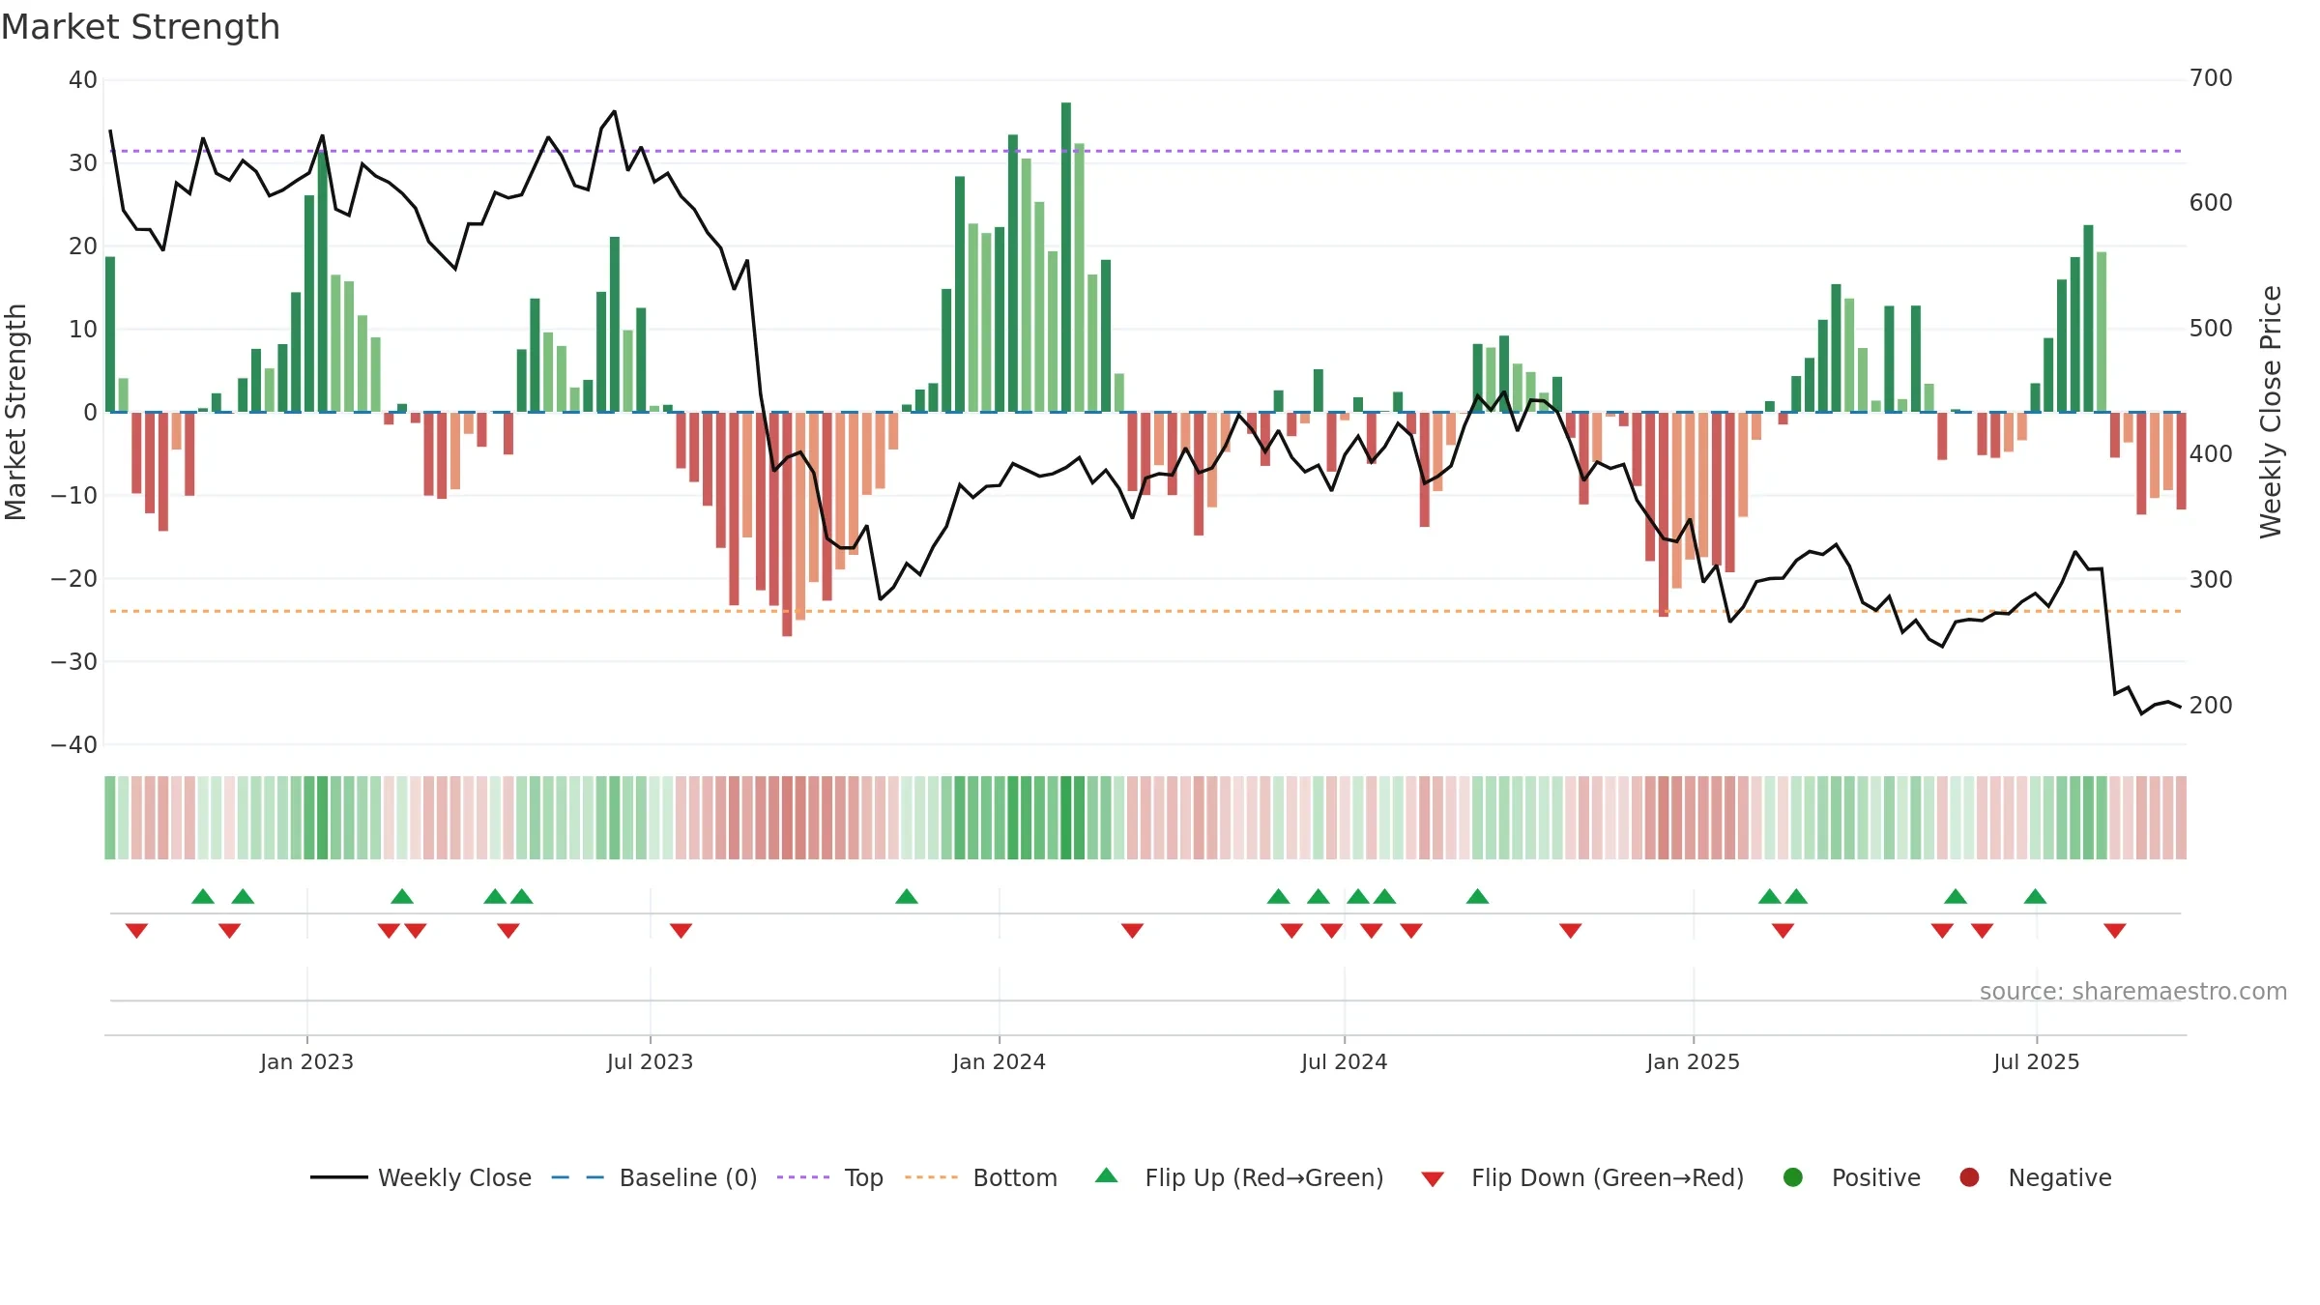Click the 200 right-axis price label
Image resolution: width=2320 pixels, height=1305 pixels.
(2211, 706)
